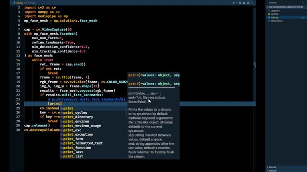Click 'cap.release()' on line 29
307x172 pixels.
37,125
